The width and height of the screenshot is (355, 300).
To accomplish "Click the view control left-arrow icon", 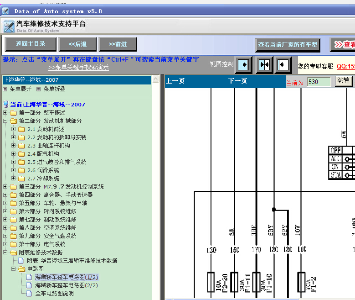I will click(x=283, y=65).
